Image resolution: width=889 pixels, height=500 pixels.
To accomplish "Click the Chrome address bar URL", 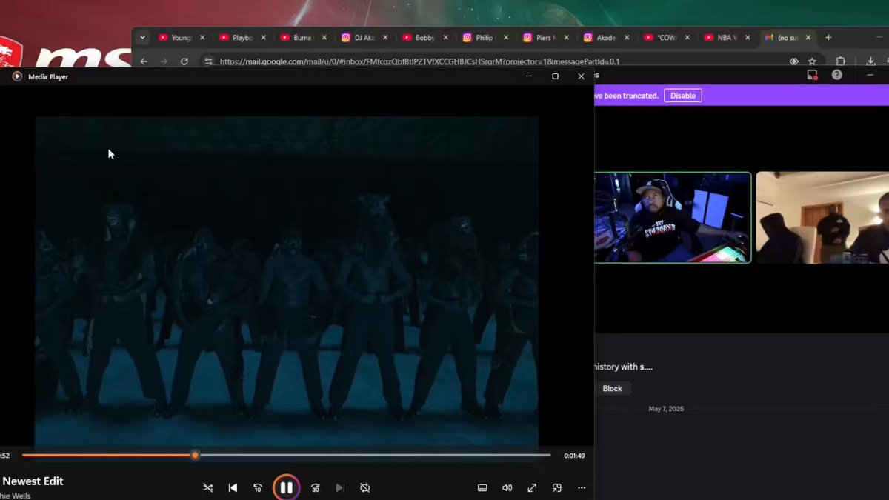I will 419,62.
